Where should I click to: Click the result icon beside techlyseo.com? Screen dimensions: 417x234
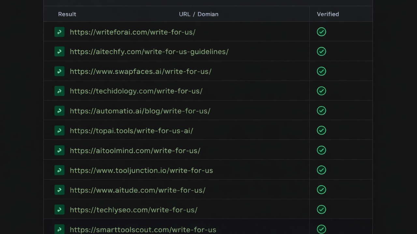[59, 210]
